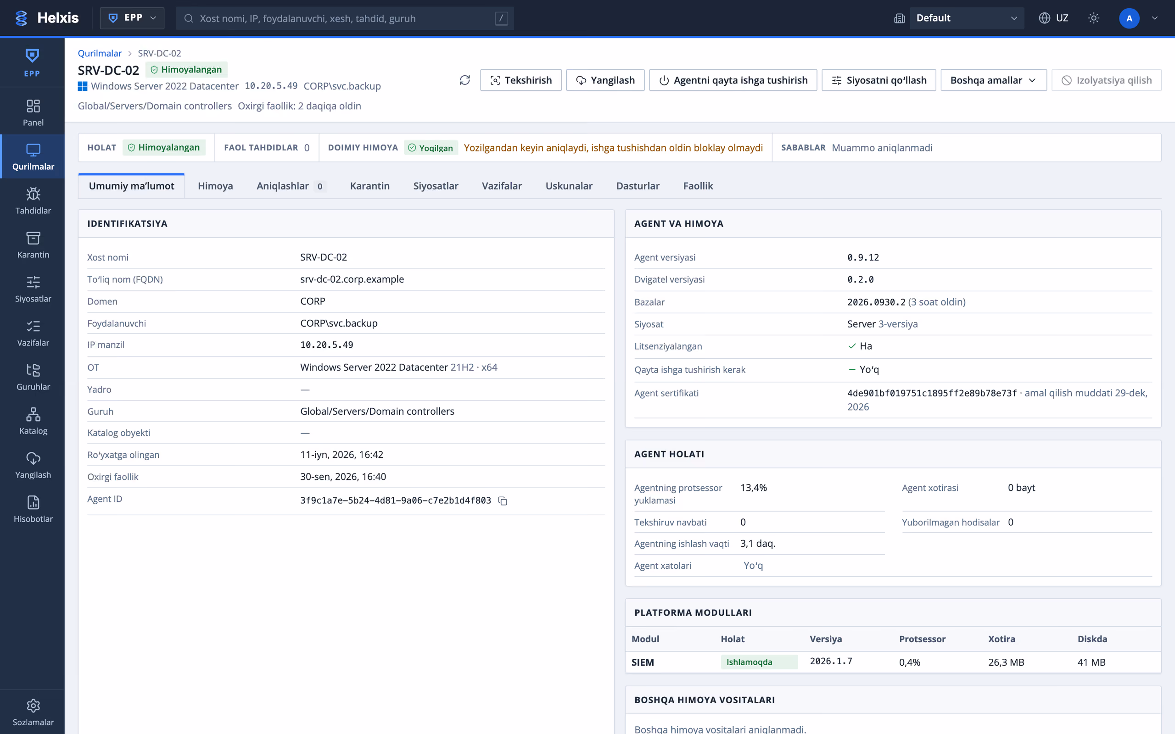Open Sozlamalar settings gear

[33, 712]
